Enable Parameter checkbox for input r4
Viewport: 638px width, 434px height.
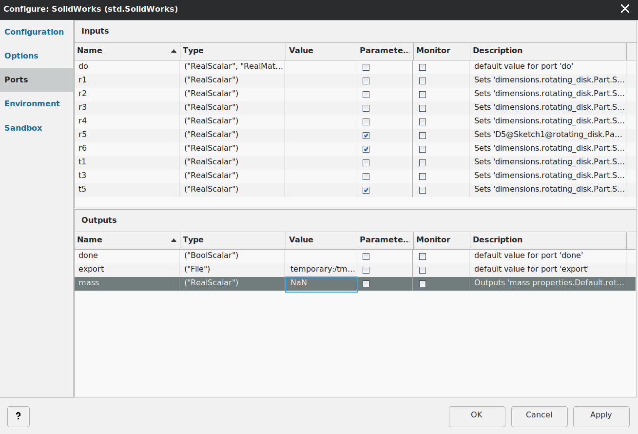click(x=366, y=122)
